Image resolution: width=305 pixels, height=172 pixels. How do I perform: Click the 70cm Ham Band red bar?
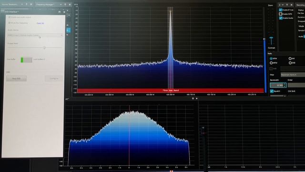171,90
